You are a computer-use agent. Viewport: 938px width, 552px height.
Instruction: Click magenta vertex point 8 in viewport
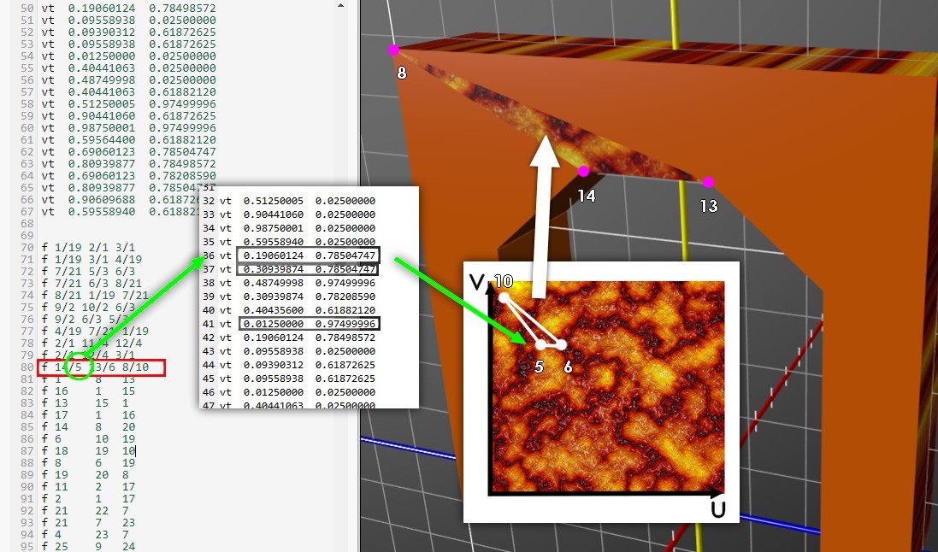pyautogui.click(x=393, y=50)
